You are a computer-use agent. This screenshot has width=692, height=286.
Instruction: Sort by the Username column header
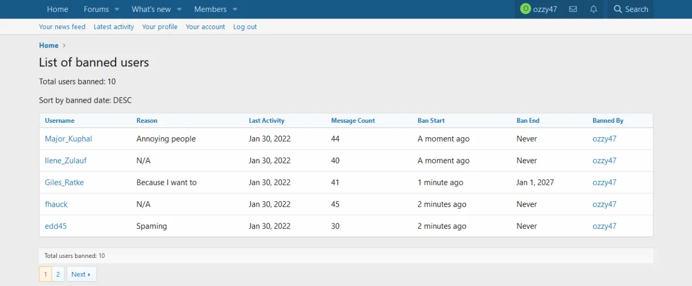59,121
